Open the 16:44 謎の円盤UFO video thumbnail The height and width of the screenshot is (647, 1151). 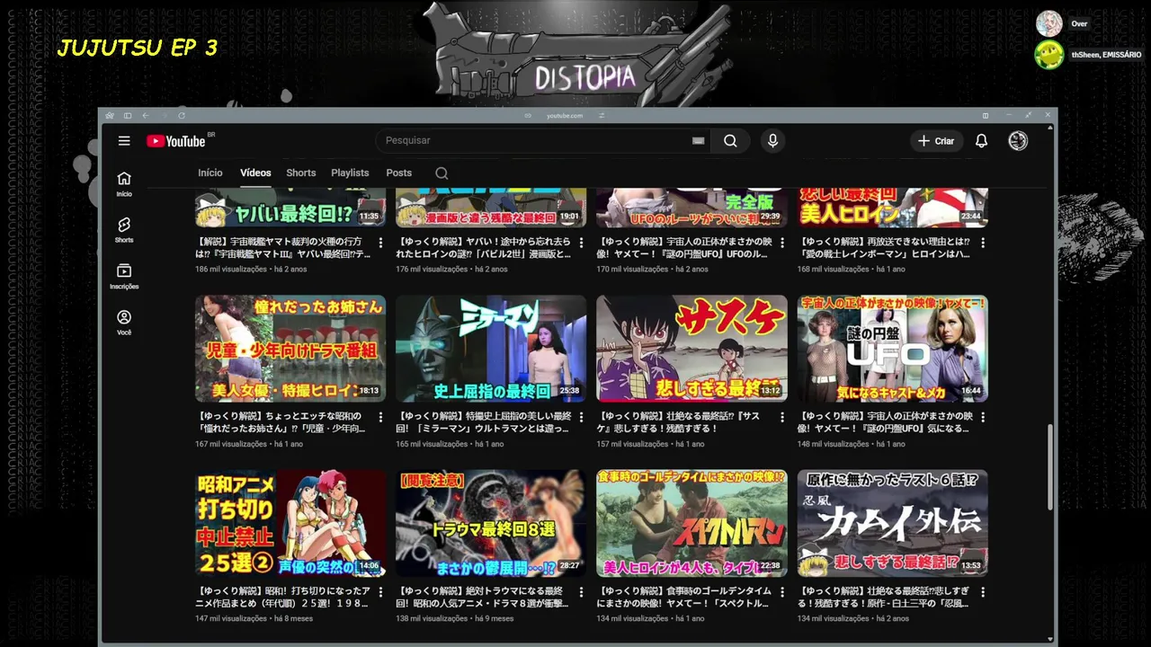(892, 348)
